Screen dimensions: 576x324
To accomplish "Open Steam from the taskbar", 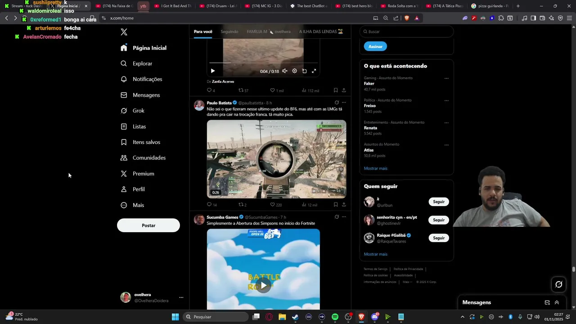I will pyautogui.click(x=295, y=317).
